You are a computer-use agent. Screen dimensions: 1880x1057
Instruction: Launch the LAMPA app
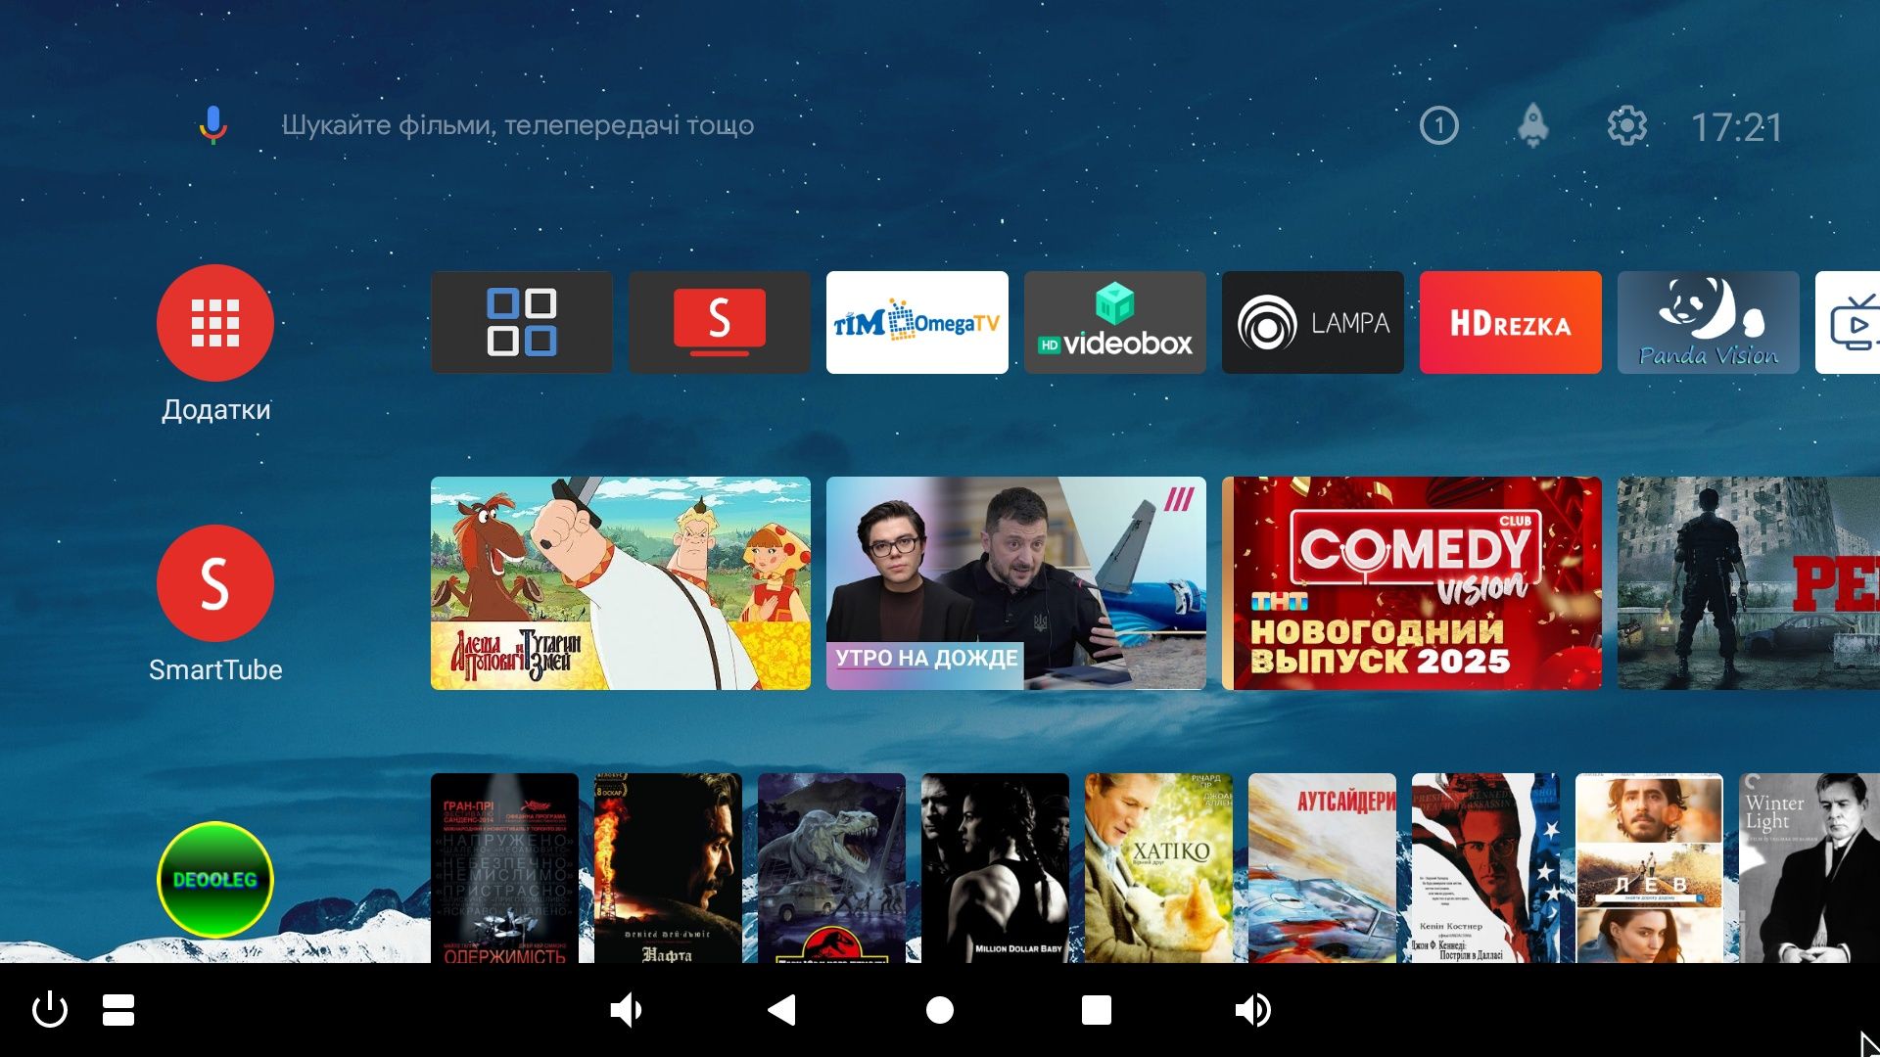tap(1313, 322)
